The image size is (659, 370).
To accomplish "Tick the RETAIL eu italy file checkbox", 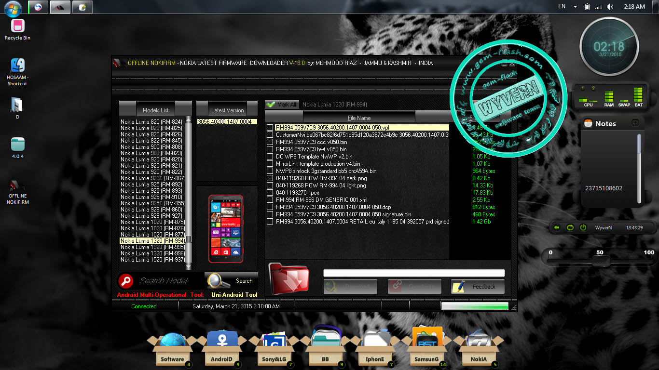I will (270, 222).
